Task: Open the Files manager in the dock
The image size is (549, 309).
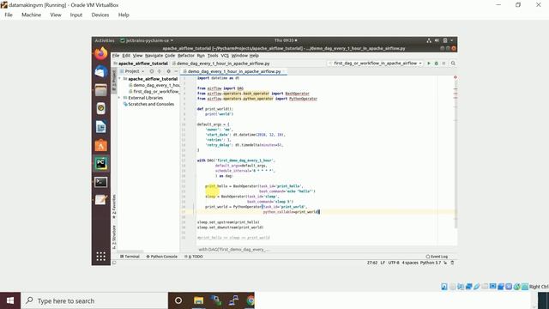Action: [101, 90]
